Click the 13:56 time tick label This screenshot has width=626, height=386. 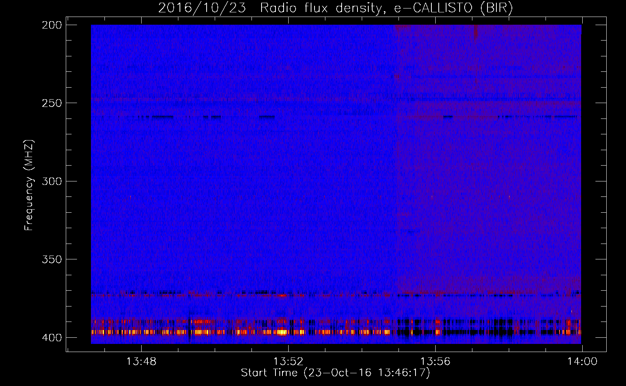click(435, 362)
